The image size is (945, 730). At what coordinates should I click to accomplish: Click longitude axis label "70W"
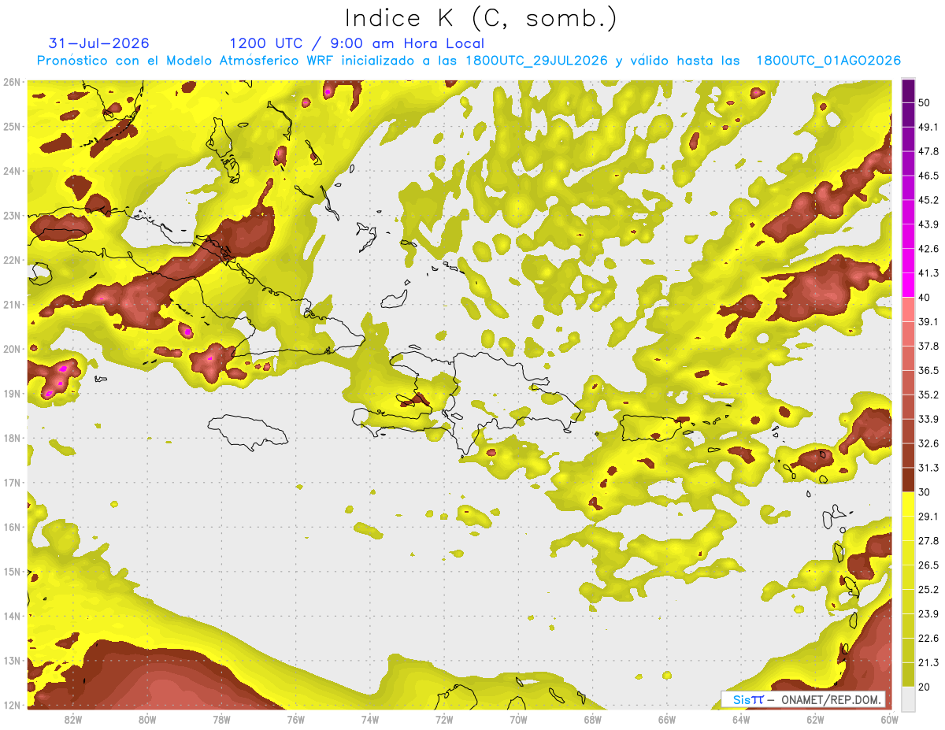pos(518,719)
